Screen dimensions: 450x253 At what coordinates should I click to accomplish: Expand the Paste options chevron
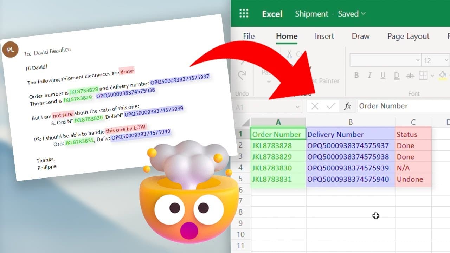(269, 82)
